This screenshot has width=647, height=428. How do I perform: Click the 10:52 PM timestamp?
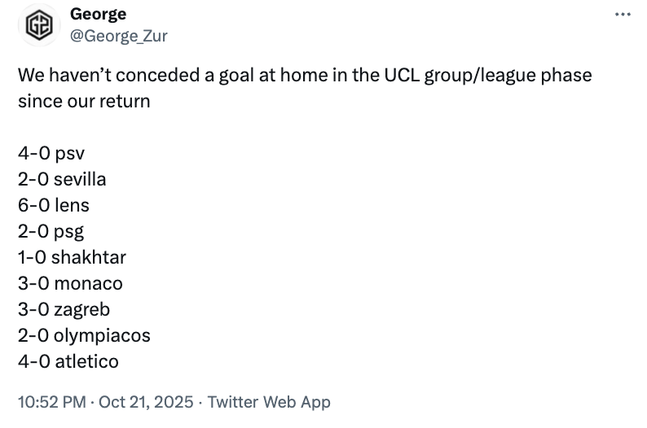click(52, 402)
